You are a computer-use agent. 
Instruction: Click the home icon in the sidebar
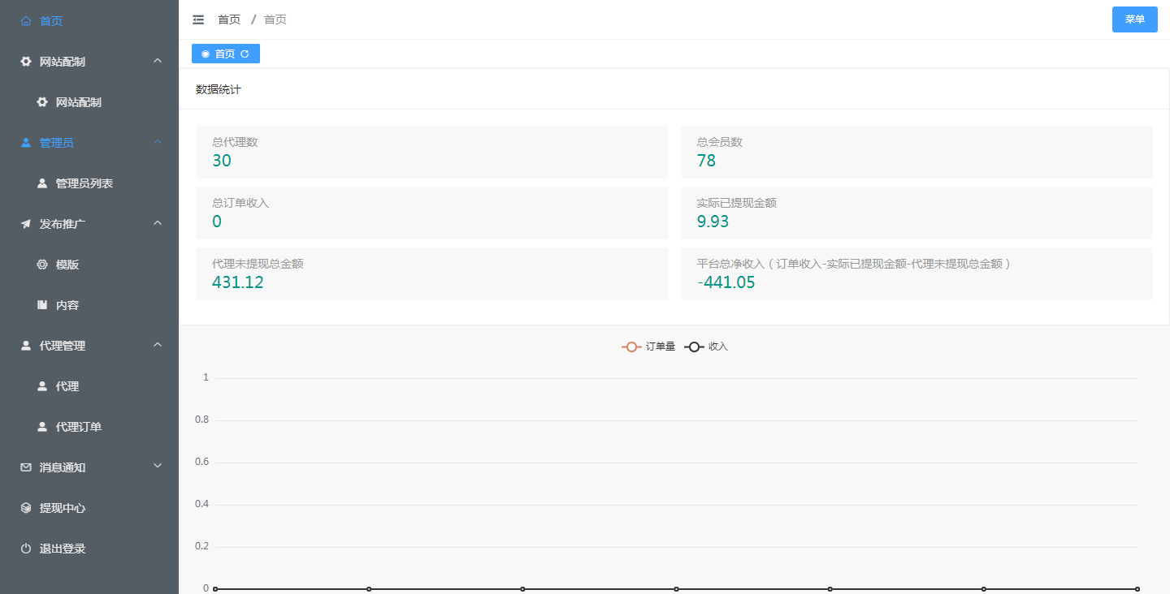[x=26, y=21]
